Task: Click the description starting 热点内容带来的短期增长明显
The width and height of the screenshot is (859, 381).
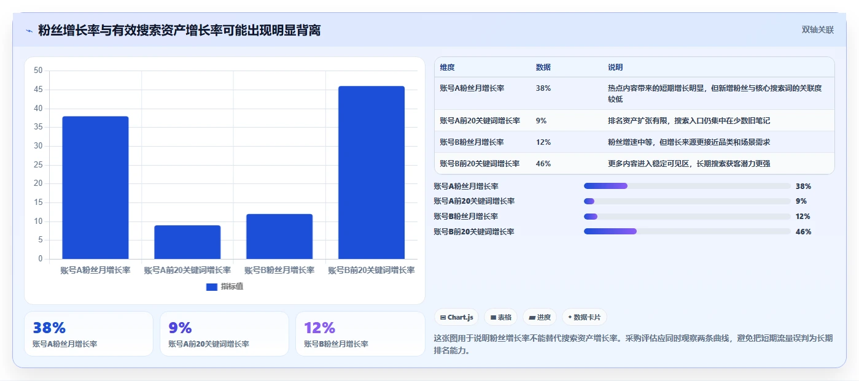Action: pyautogui.click(x=715, y=94)
